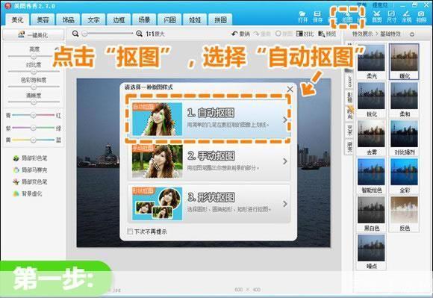This screenshot has height=298, width=433.
Task: Switch to the 美容 tab
Action: (x=43, y=19)
